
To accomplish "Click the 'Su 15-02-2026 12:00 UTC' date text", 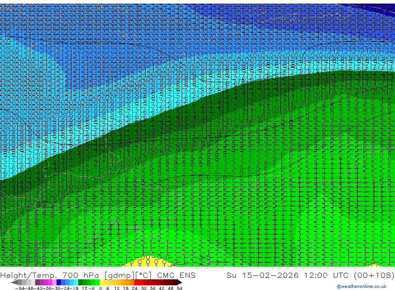I will 288,275.
